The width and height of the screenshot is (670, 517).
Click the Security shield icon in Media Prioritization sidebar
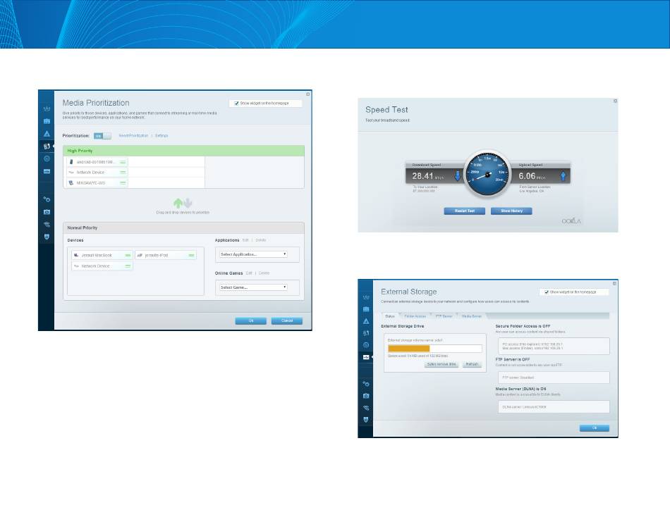coord(47,237)
